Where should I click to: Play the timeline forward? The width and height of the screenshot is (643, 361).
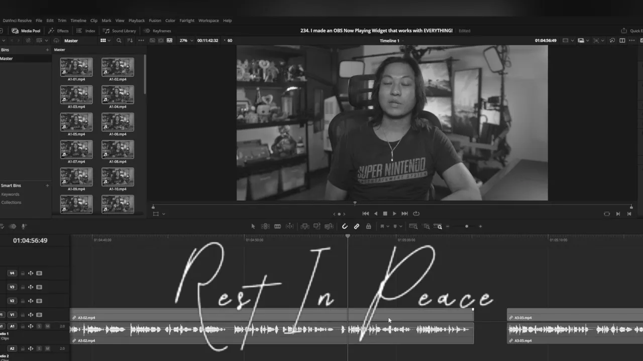tap(395, 214)
